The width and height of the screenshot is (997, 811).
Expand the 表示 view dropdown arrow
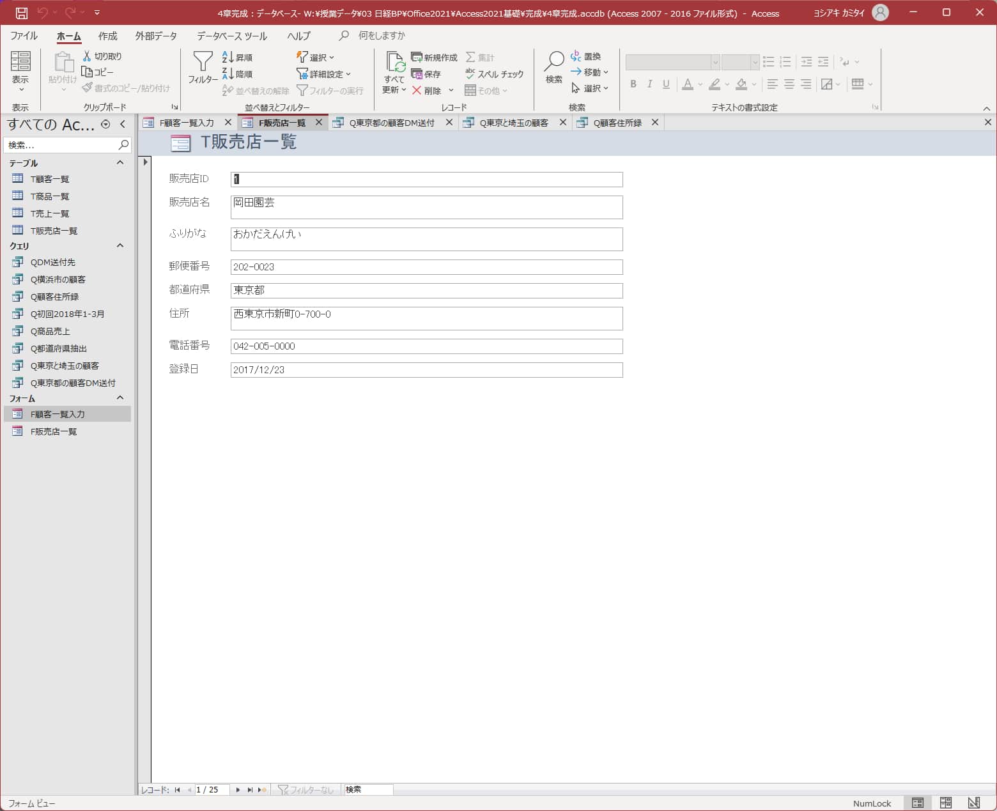(x=20, y=89)
